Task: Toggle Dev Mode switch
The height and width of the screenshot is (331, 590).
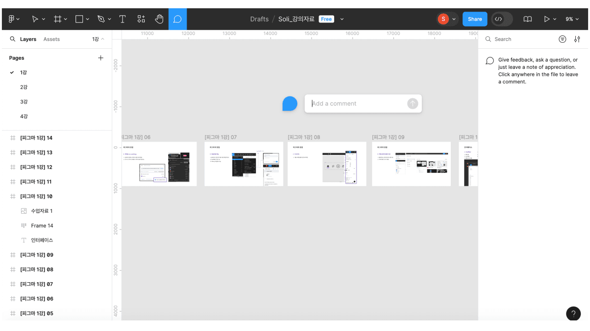Action: [501, 19]
